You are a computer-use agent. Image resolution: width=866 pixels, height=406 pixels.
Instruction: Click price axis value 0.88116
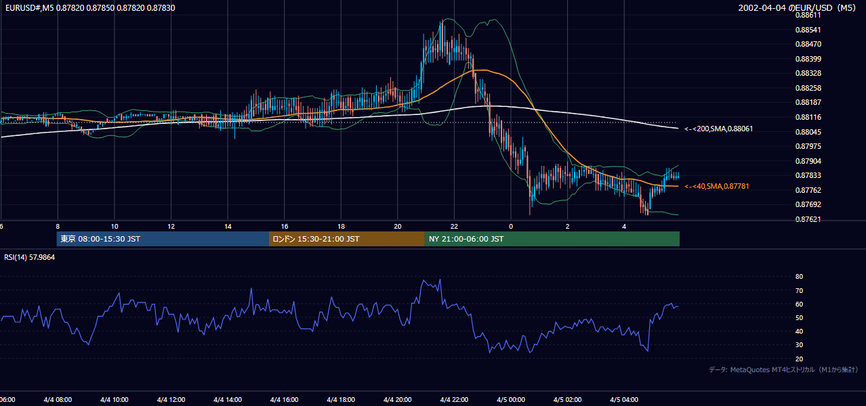[x=808, y=117]
